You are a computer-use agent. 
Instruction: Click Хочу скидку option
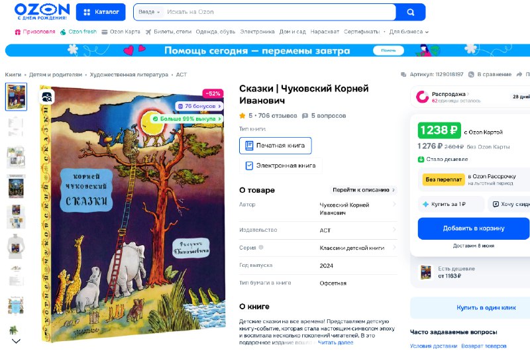509,204
